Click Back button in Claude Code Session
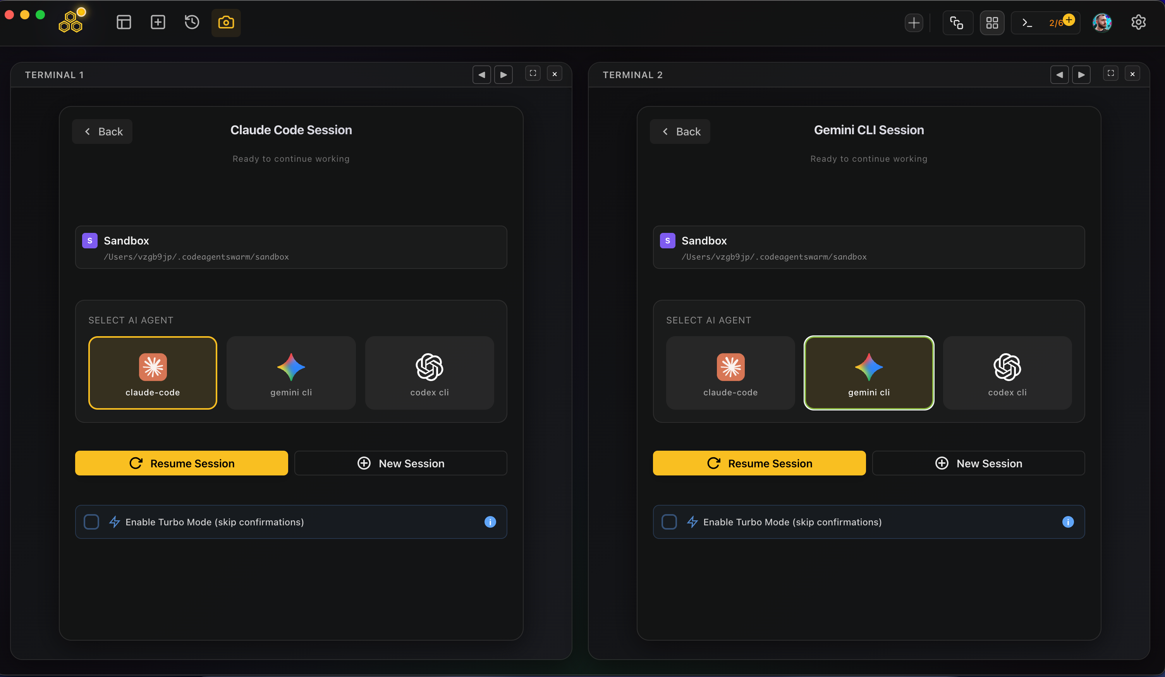 click(x=102, y=132)
